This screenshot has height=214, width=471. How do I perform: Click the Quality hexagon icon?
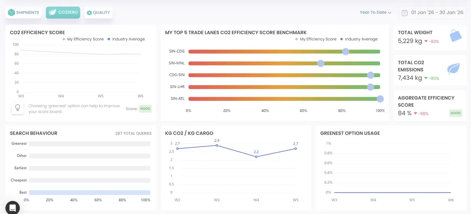pos(89,13)
